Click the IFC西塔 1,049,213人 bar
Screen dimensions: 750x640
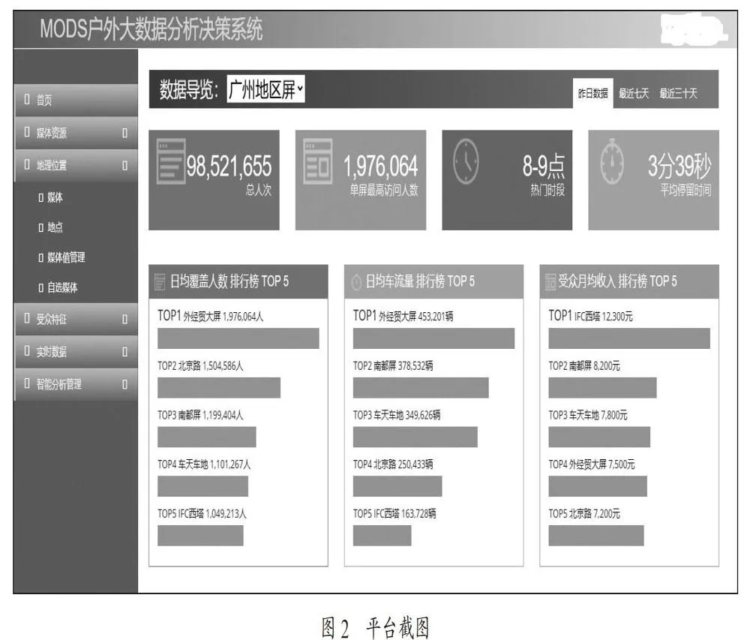200,535
